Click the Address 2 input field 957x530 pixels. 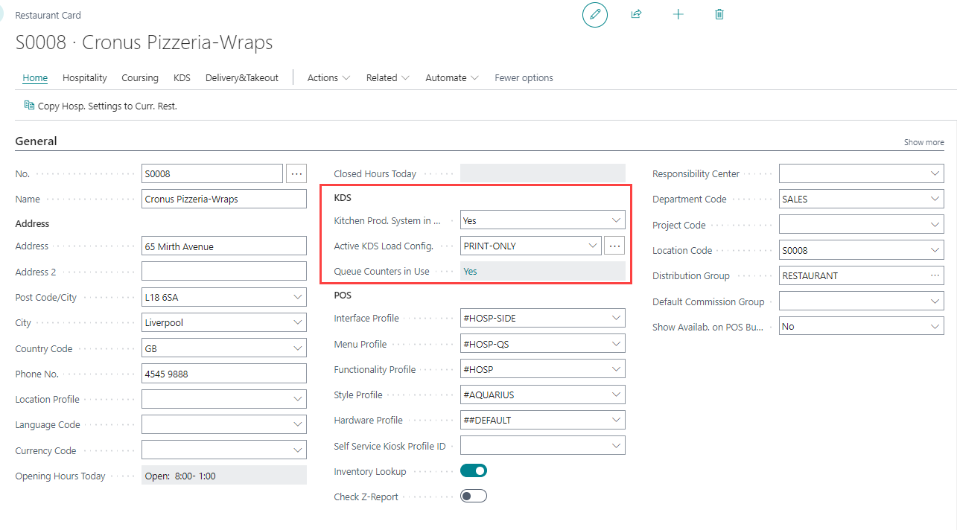click(x=223, y=272)
